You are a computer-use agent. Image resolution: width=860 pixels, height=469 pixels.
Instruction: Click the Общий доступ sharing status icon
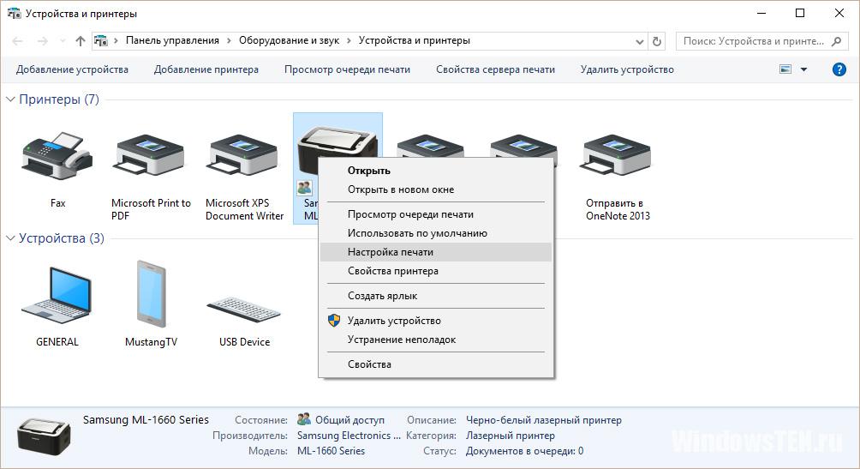pyautogui.click(x=304, y=419)
